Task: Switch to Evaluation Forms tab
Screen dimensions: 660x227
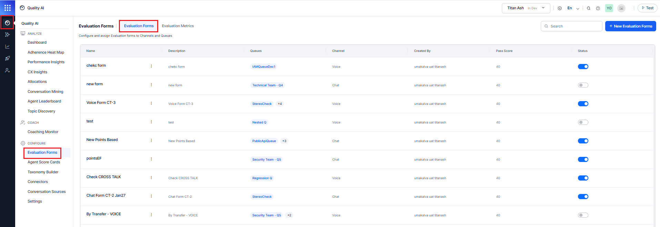Action: [139, 26]
